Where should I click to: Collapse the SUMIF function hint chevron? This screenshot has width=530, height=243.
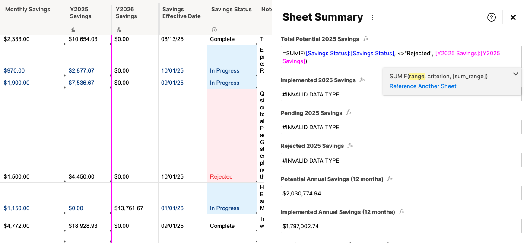click(515, 74)
